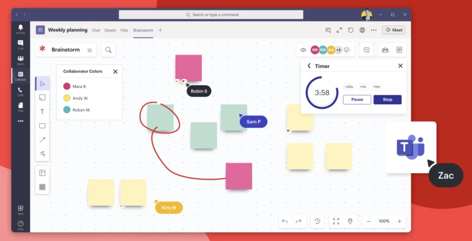Viewport: 472px width, 241px height.
Task: Select the sticky note tool
Action: tap(42, 97)
